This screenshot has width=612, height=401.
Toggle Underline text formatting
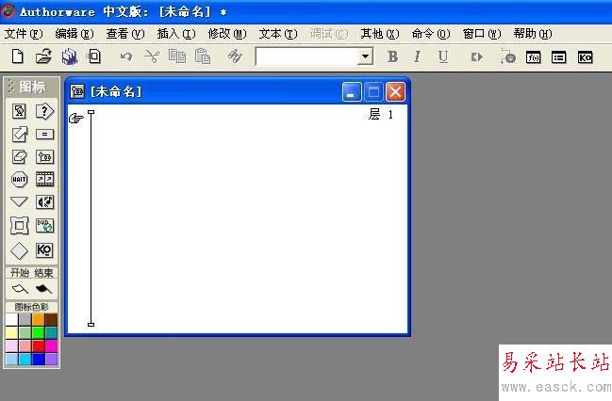click(x=443, y=56)
